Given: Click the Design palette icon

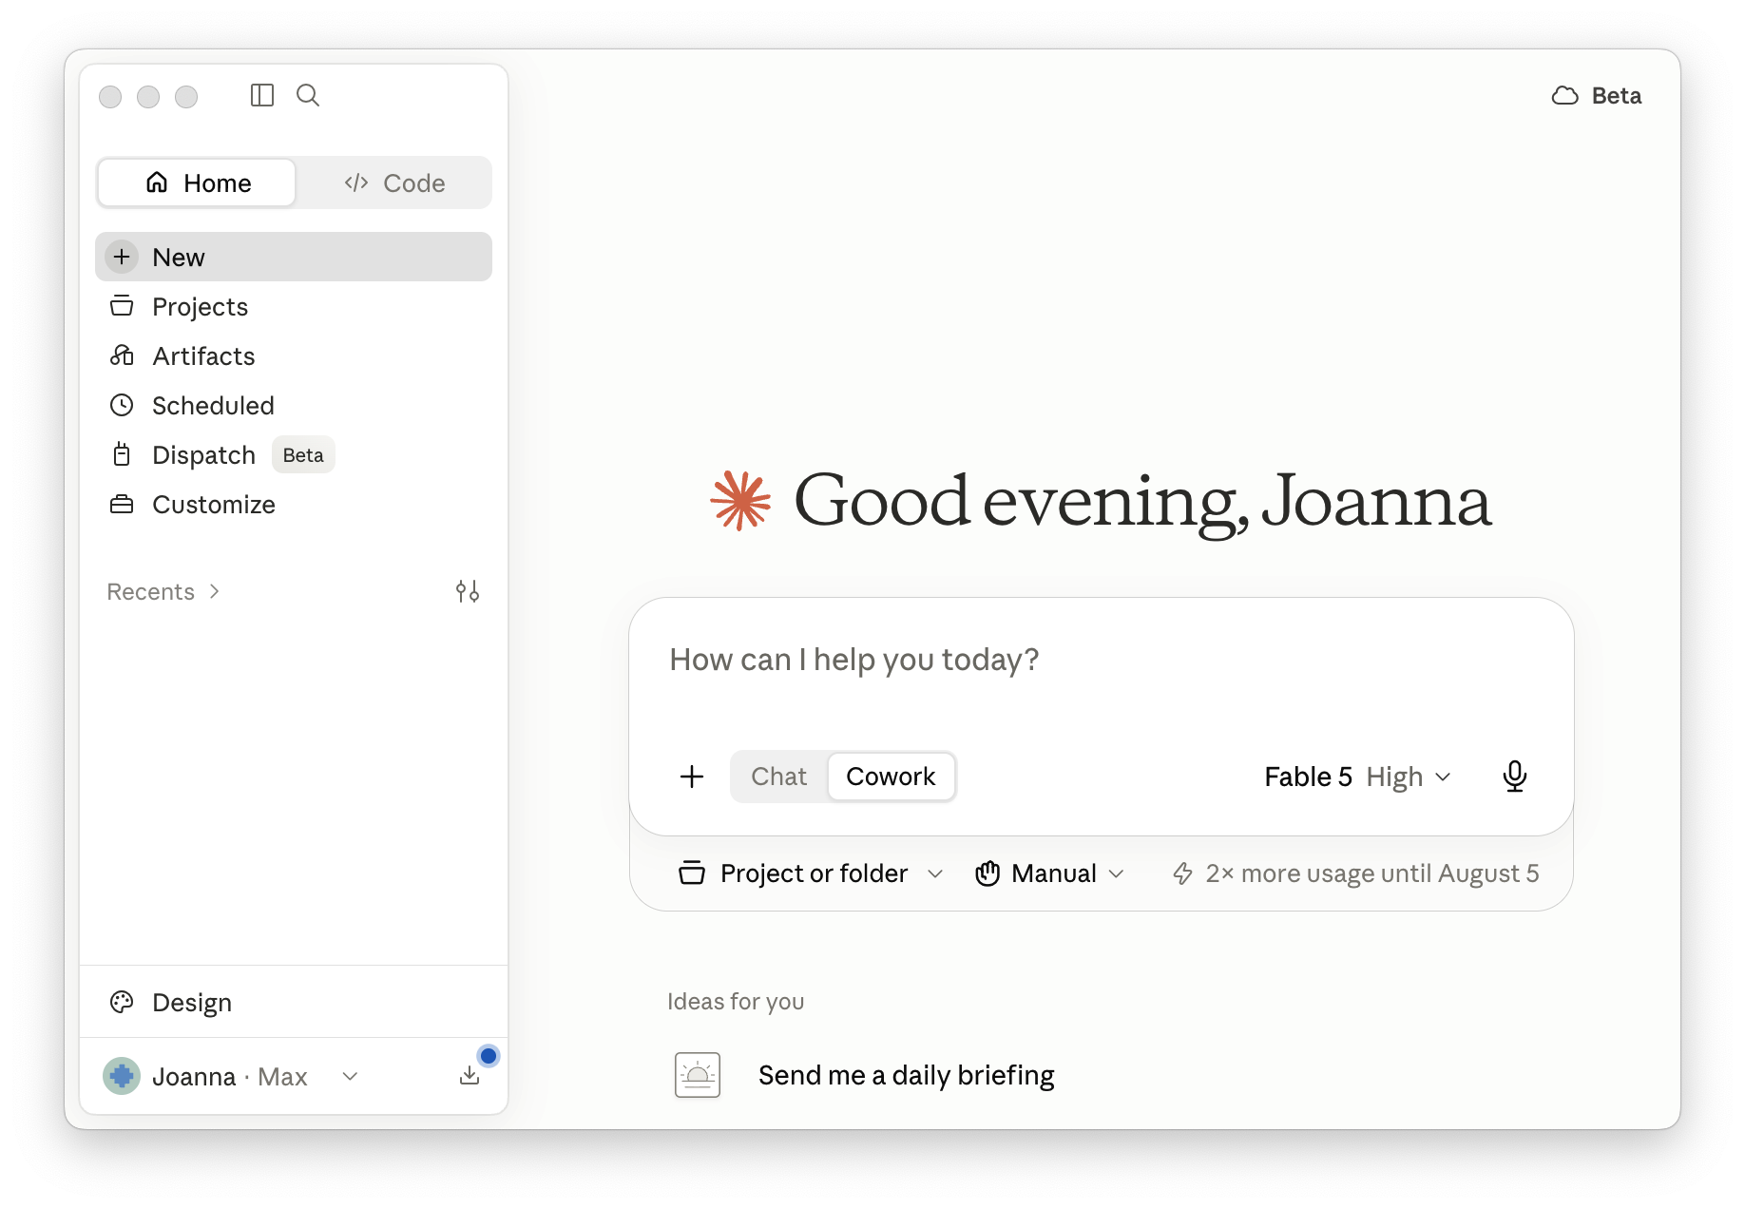Looking at the screenshot, I should click(x=122, y=1002).
